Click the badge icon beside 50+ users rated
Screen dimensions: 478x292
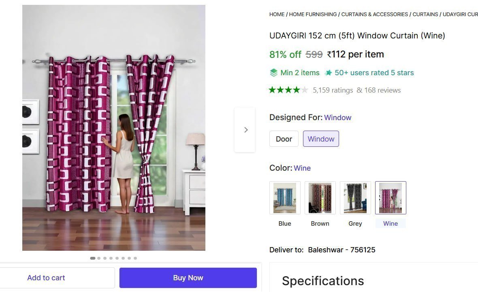point(328,73)
